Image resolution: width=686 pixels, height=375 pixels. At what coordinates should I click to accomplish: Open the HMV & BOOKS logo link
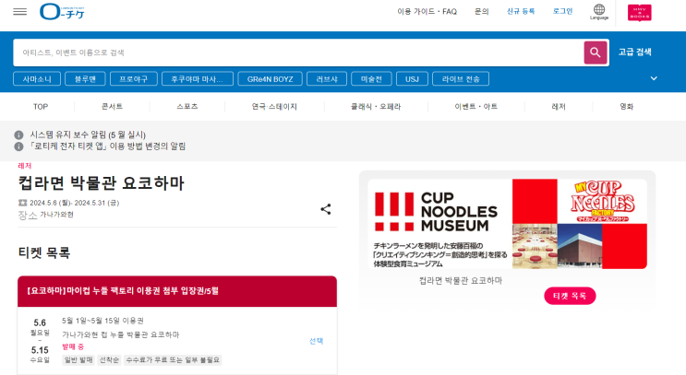click(639, 13)
